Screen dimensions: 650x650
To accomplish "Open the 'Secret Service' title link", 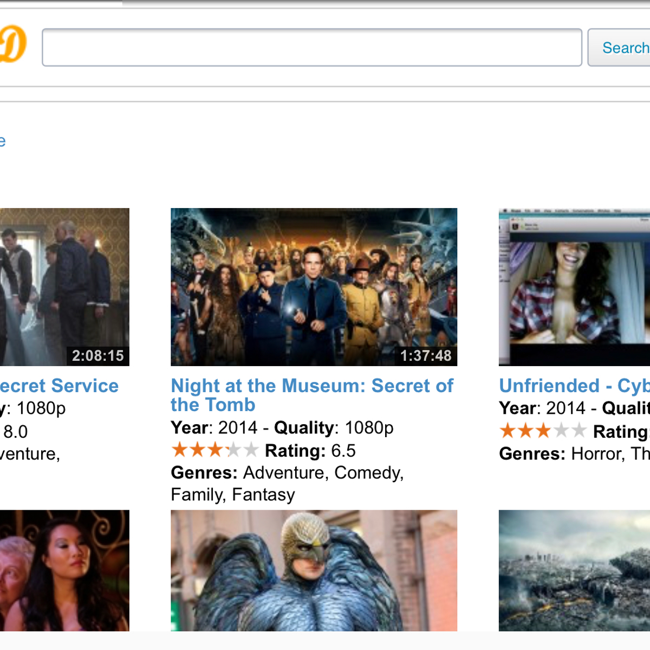I will click(59, 386).
